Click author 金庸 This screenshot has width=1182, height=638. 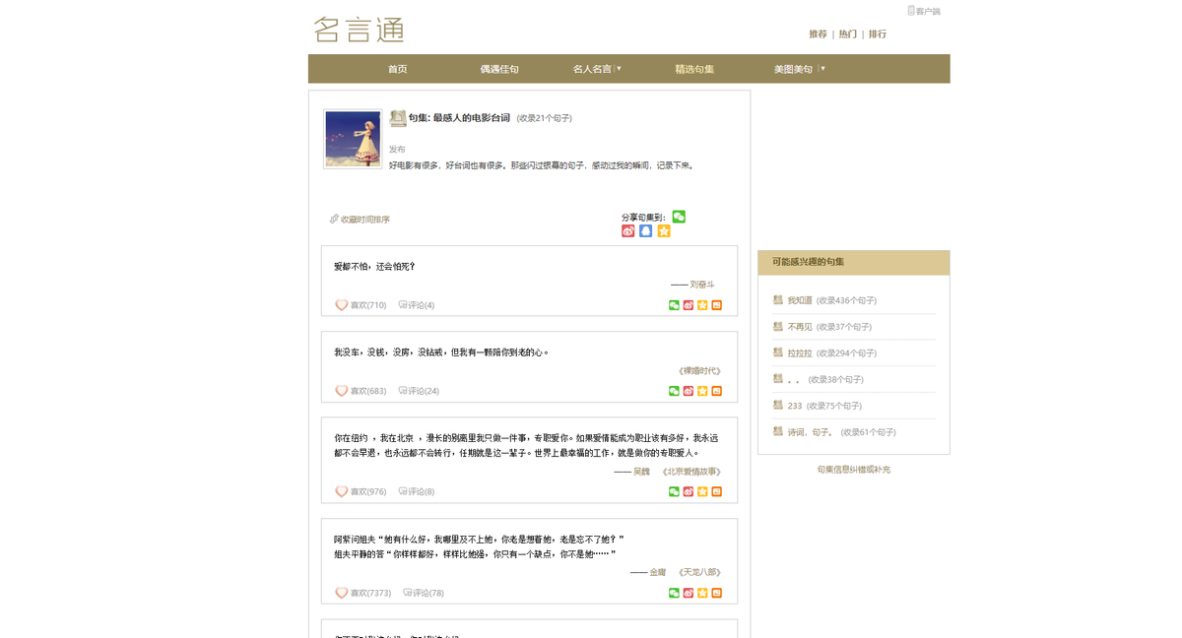(658, 572)
